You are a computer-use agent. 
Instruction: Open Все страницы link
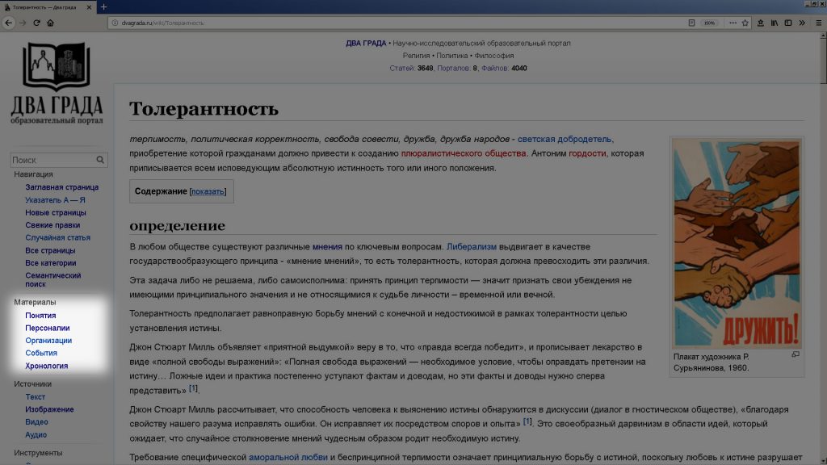(x=50, y=250)
